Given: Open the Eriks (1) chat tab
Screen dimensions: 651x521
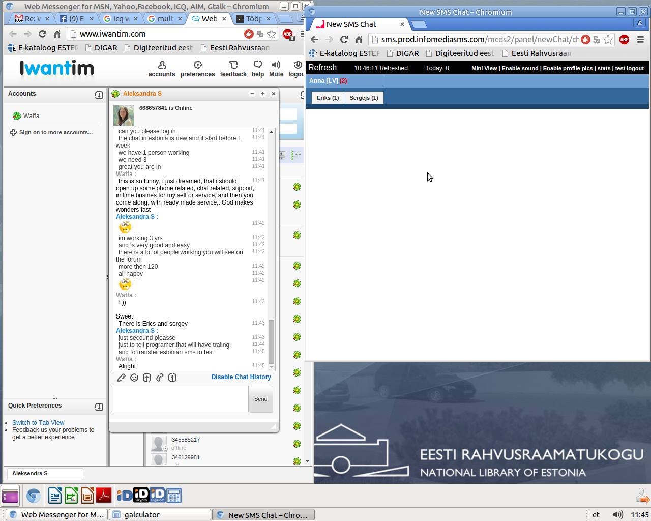Looking at the screenshot, I should [x=328, y=98].
